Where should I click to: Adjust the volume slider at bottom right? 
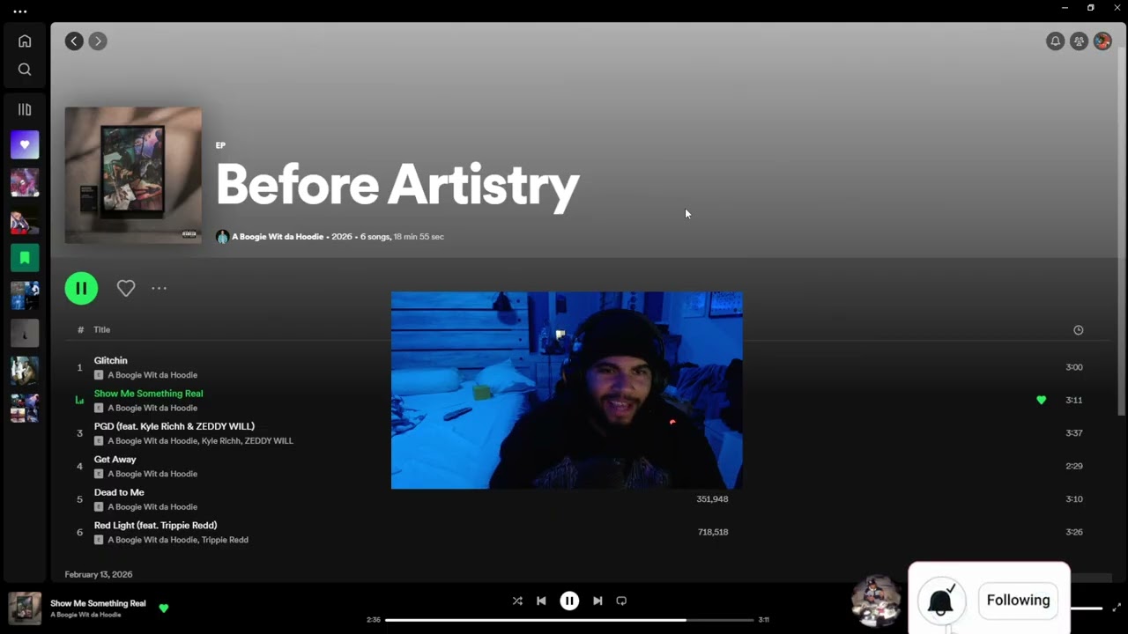click(x=1086, y=608)
